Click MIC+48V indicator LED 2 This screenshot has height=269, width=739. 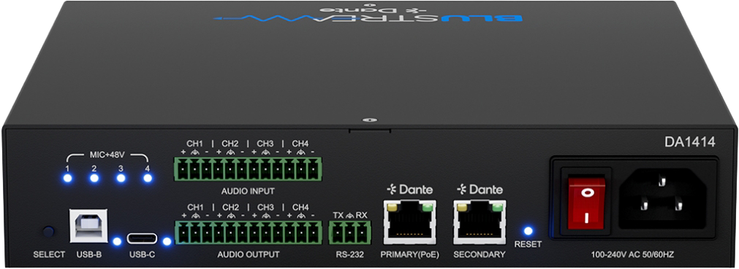[x=94, y=178]
